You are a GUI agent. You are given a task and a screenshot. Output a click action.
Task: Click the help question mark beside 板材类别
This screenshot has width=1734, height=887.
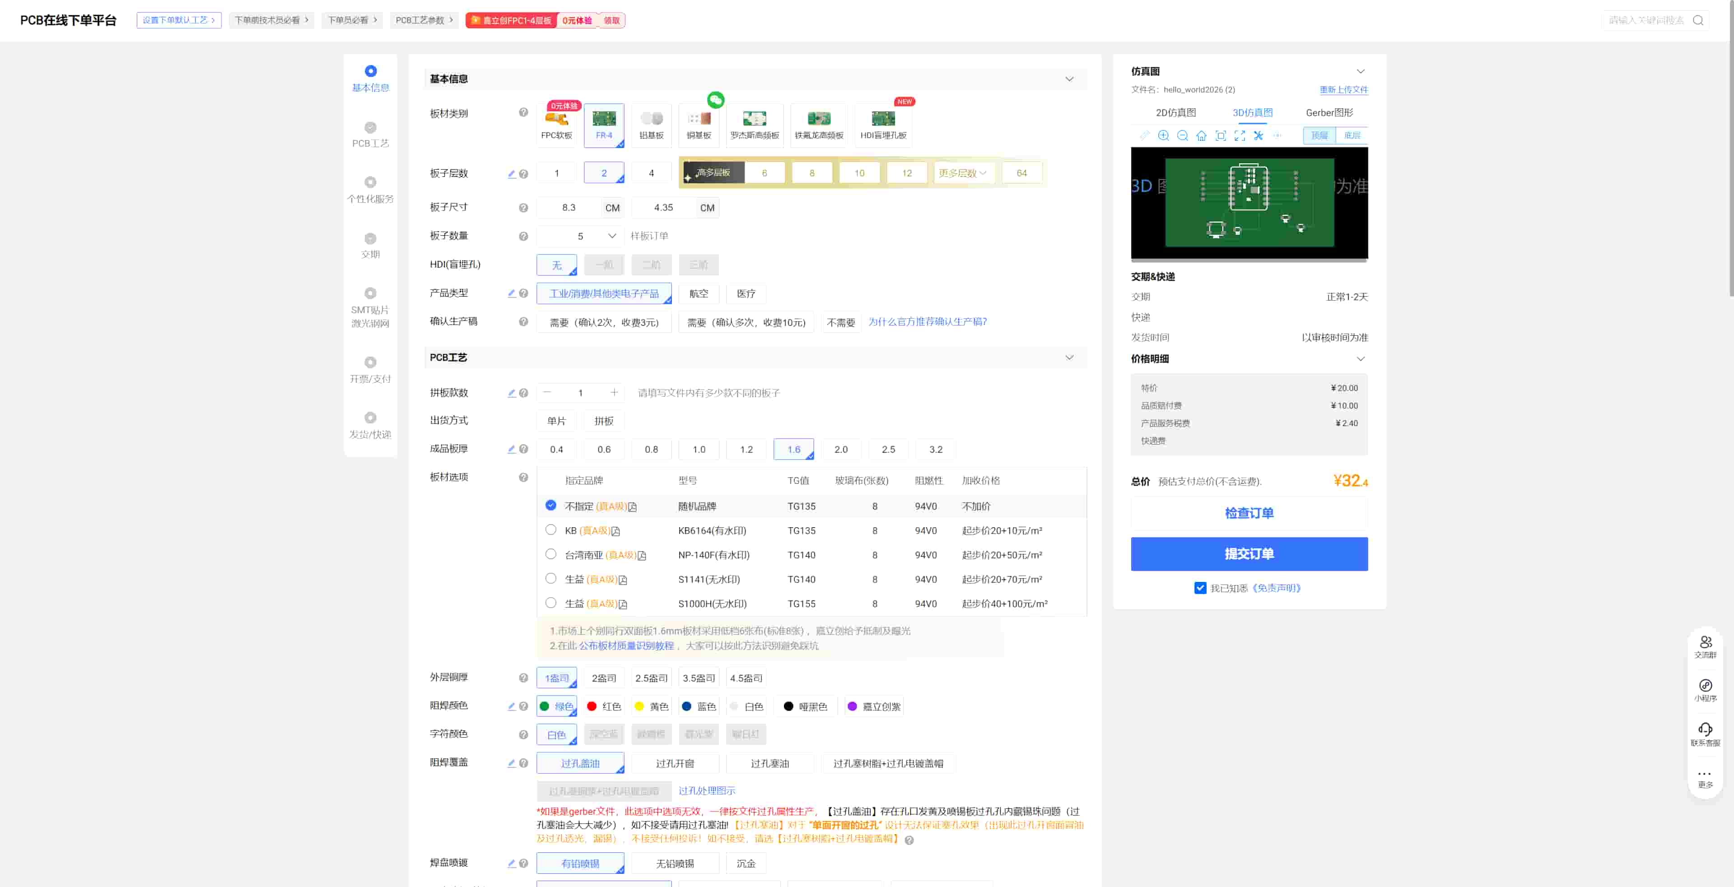(523, 112)
